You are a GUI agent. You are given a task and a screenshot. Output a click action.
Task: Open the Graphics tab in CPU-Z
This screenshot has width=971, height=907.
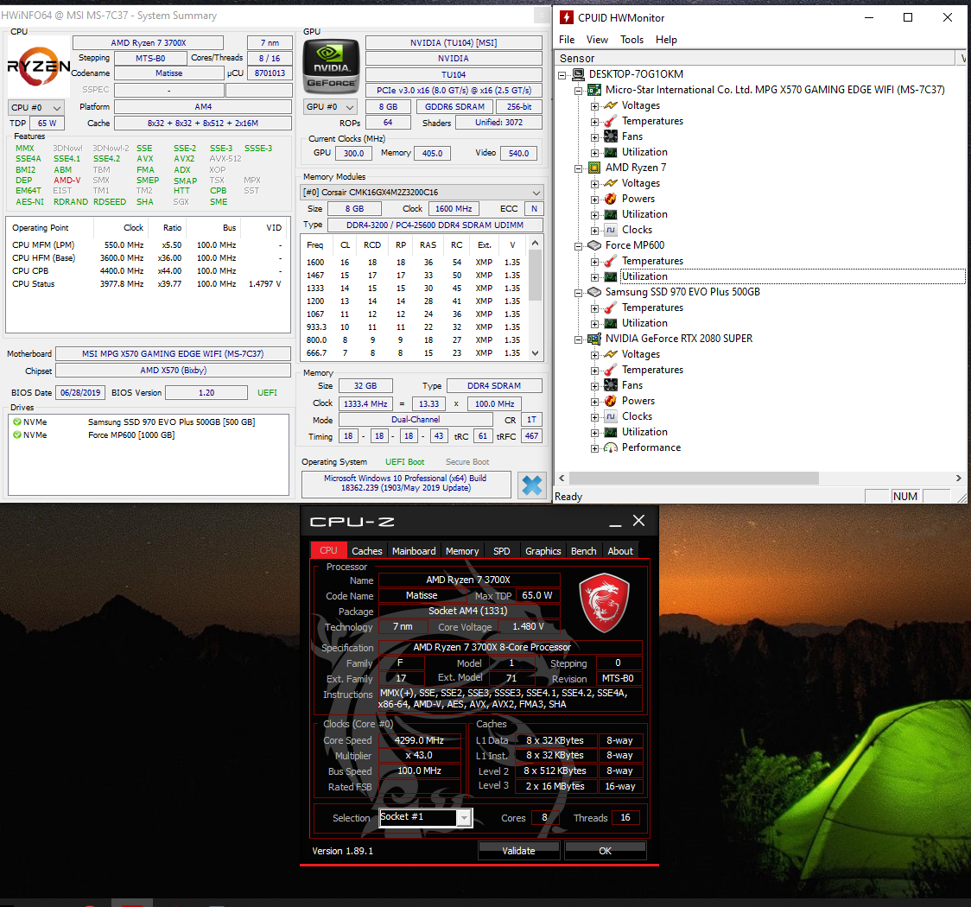point(543,551)
